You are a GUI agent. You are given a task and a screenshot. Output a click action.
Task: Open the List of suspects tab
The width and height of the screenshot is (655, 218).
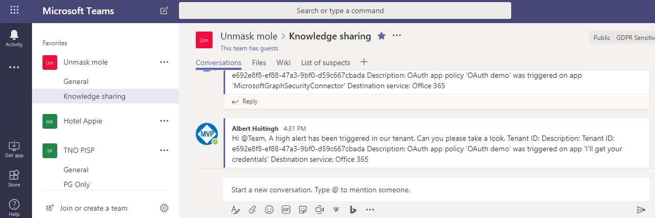coord(325,63)
